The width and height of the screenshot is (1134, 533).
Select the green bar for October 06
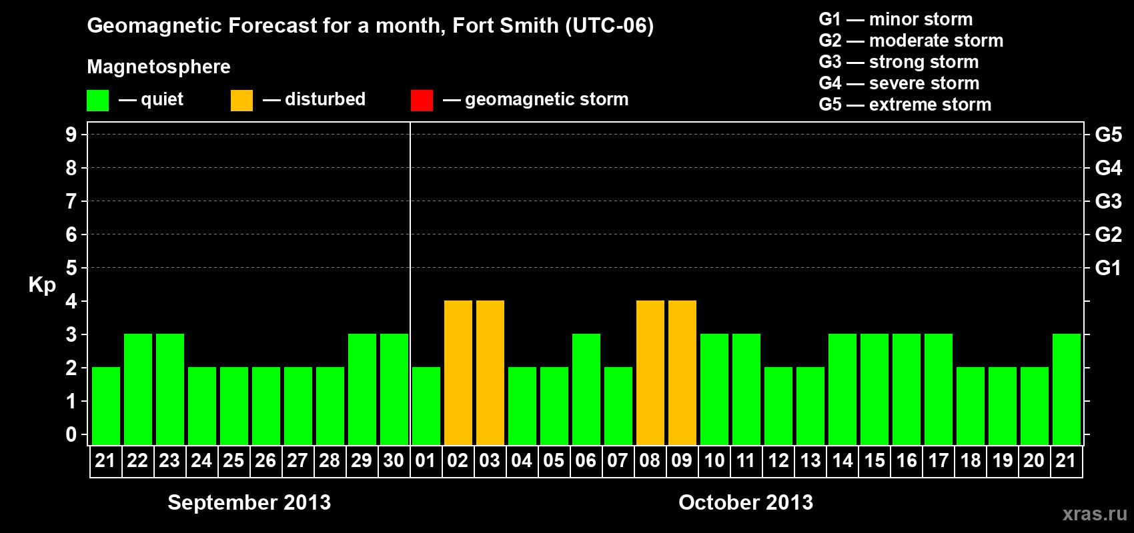[586, 389]
